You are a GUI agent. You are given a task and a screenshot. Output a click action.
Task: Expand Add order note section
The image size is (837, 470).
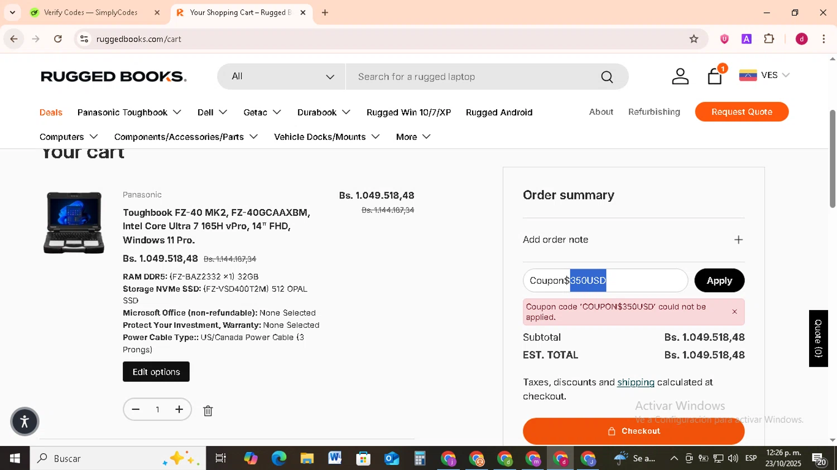click(x=633, y=240)
